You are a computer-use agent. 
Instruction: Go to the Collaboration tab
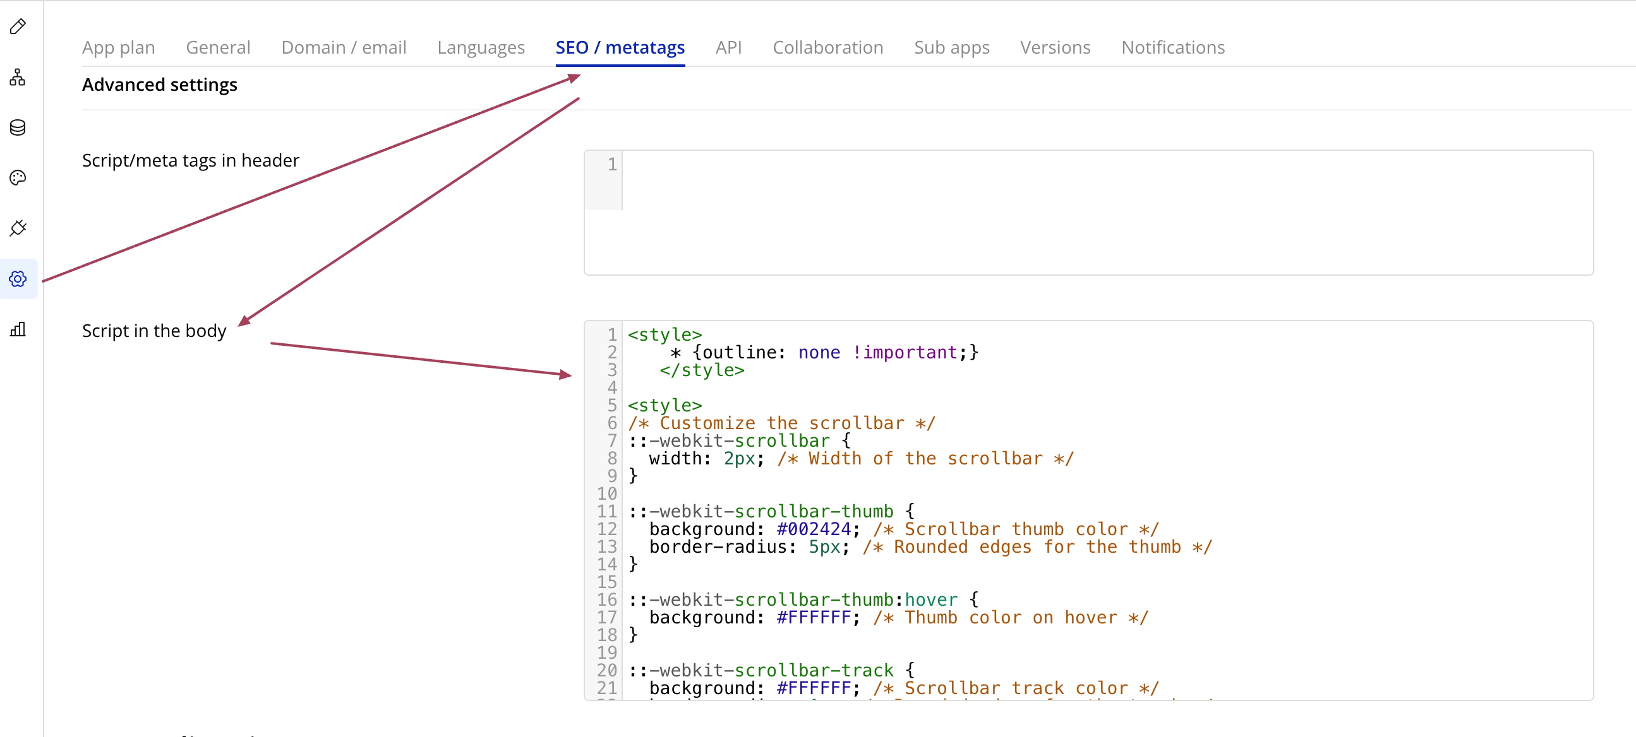(x=827, y=47)
